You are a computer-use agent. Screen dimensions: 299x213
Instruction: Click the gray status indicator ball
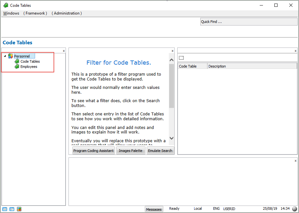294,209
